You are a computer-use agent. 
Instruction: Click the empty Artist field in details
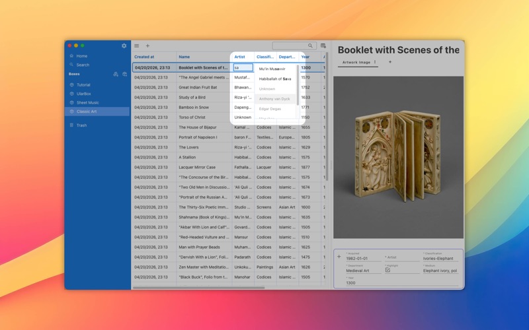(402, 258)
